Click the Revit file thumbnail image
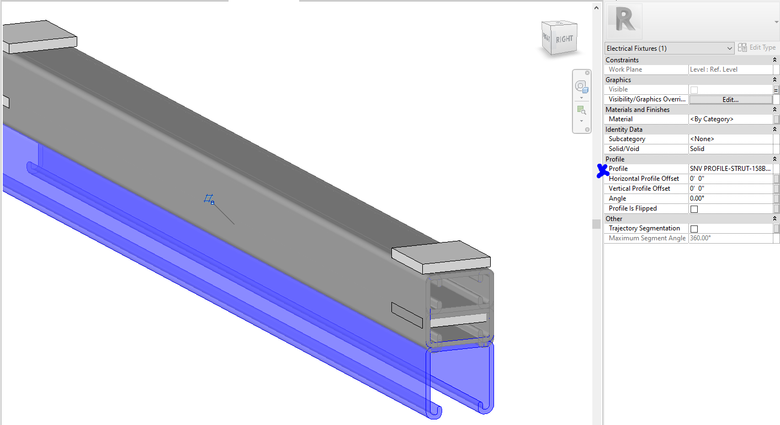The width and height of the screenshot is (780, 425). pos(623,22)
